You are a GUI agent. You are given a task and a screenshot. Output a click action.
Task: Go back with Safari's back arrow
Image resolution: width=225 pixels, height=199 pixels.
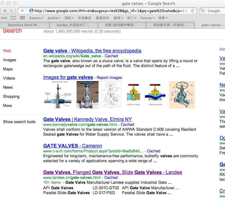tap(5, 11)
